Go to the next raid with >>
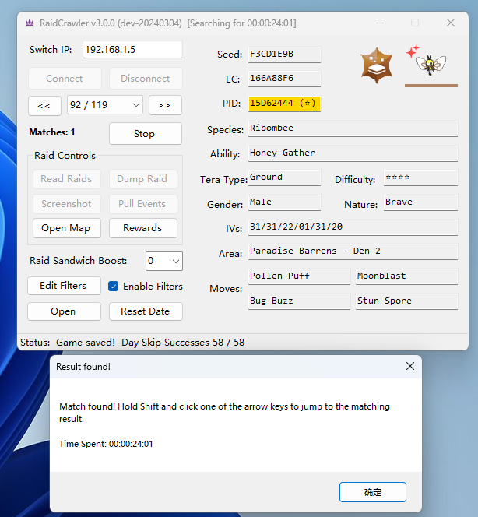 pyautogui.click(x=165, y=105)
